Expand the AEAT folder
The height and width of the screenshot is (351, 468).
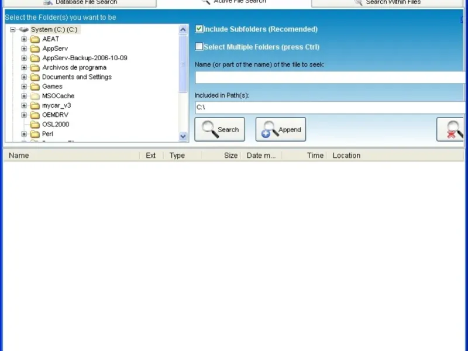[x=24, y=39]
